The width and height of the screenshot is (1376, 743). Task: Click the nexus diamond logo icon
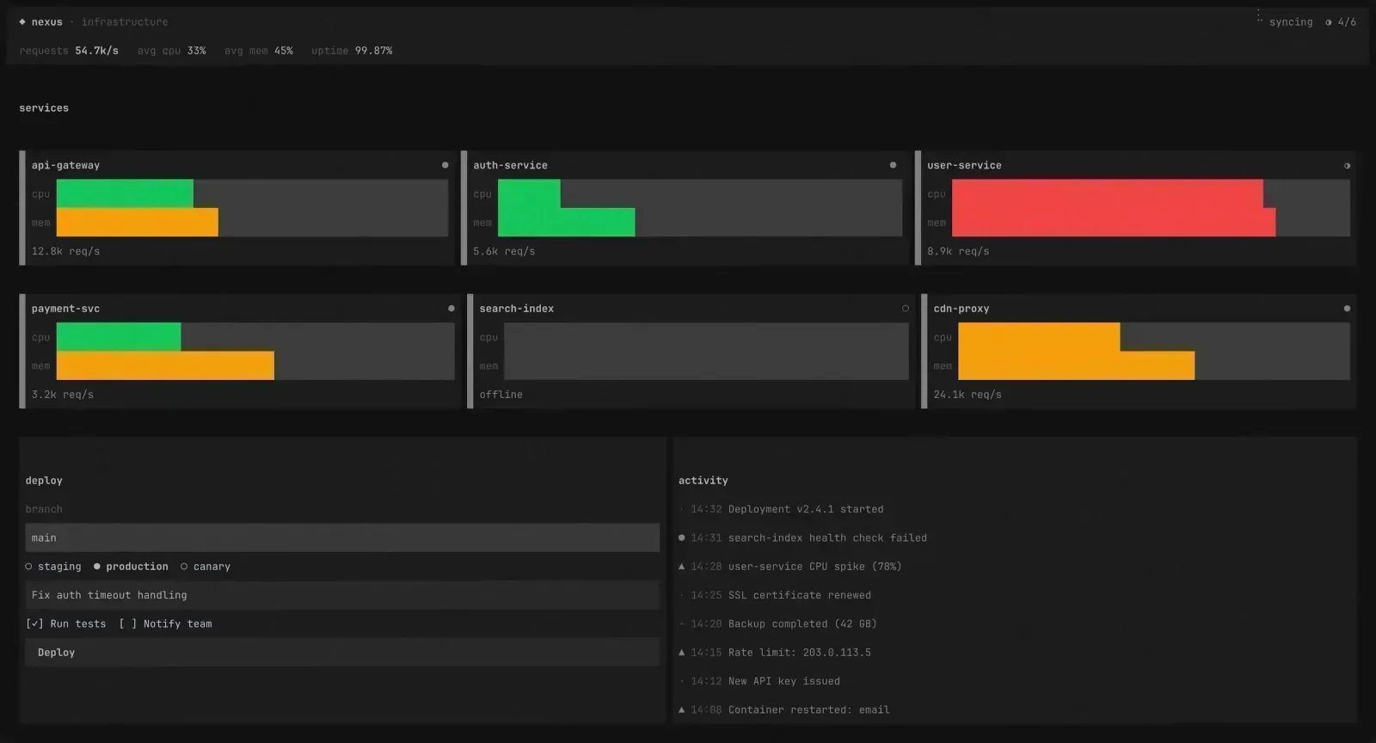point(22,21)
